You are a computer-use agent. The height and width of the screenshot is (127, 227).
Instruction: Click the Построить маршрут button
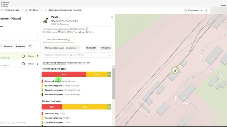coord(59,40)
